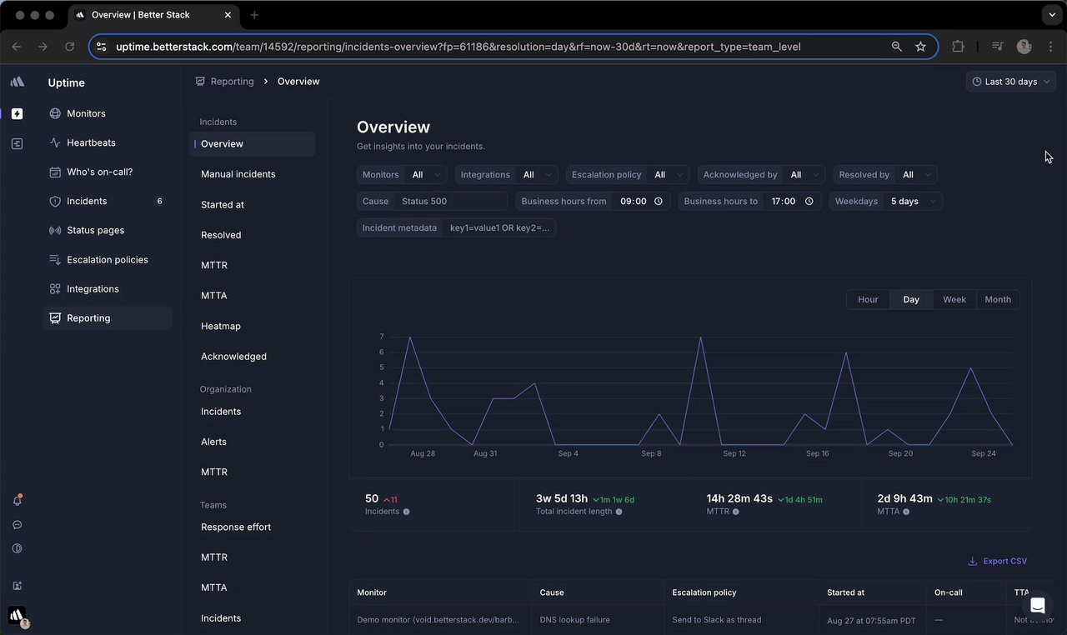The height and width of the screenshot is (635, 1067).
Task: Sort table by the Started at column header
Action: coord(845,592)
